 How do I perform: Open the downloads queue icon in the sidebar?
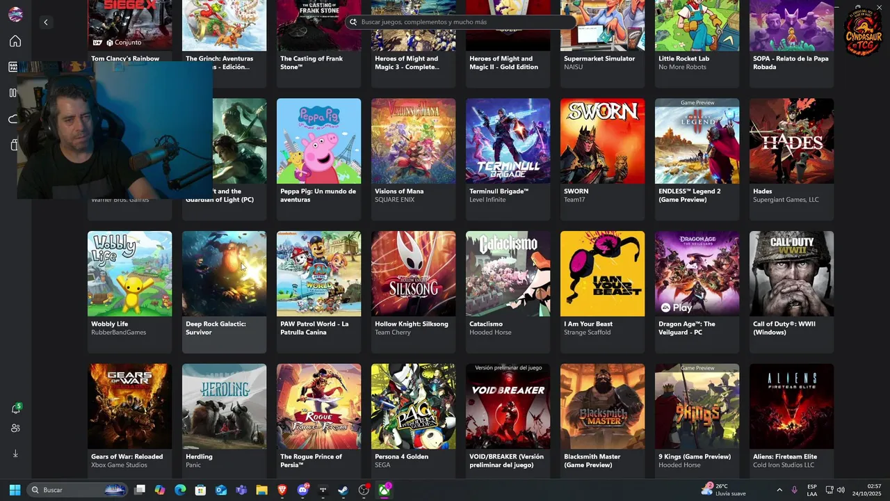[x=15, y=453]
